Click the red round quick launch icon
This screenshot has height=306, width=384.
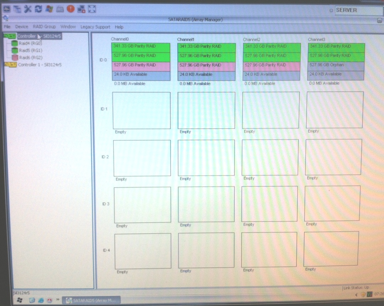(50, 300)
